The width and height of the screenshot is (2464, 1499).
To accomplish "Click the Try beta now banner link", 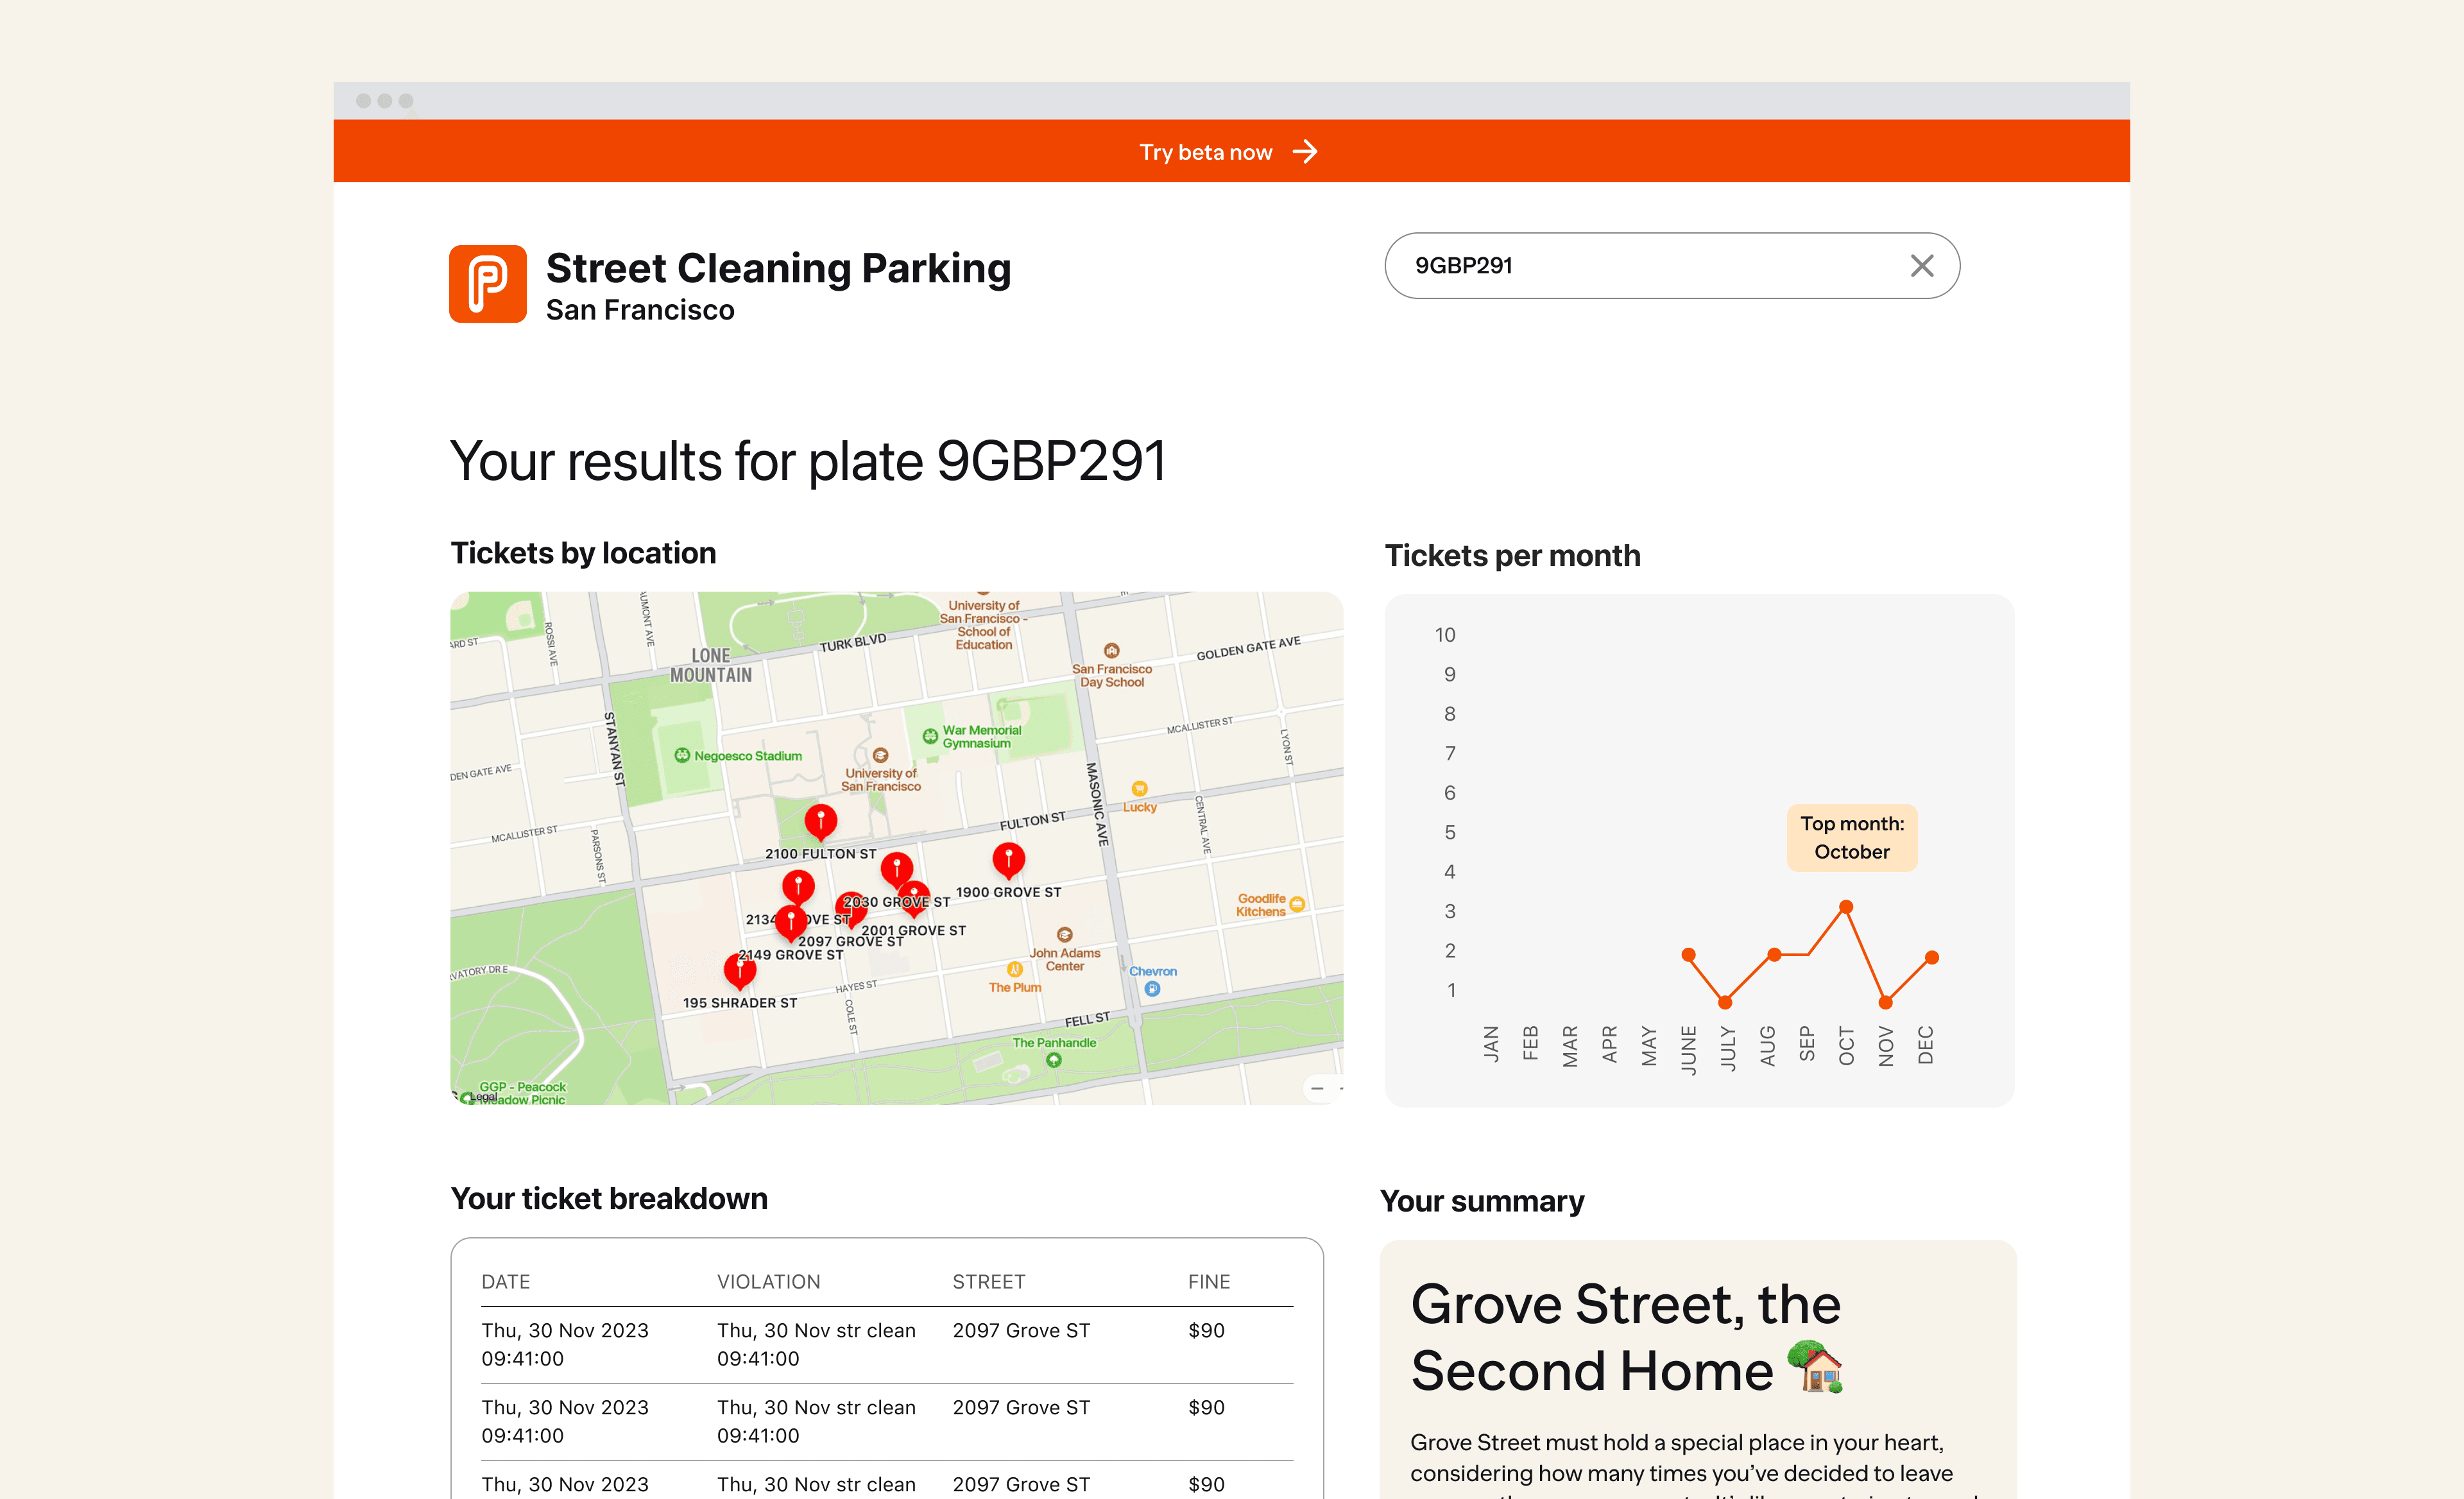I will coord(1206,152).
